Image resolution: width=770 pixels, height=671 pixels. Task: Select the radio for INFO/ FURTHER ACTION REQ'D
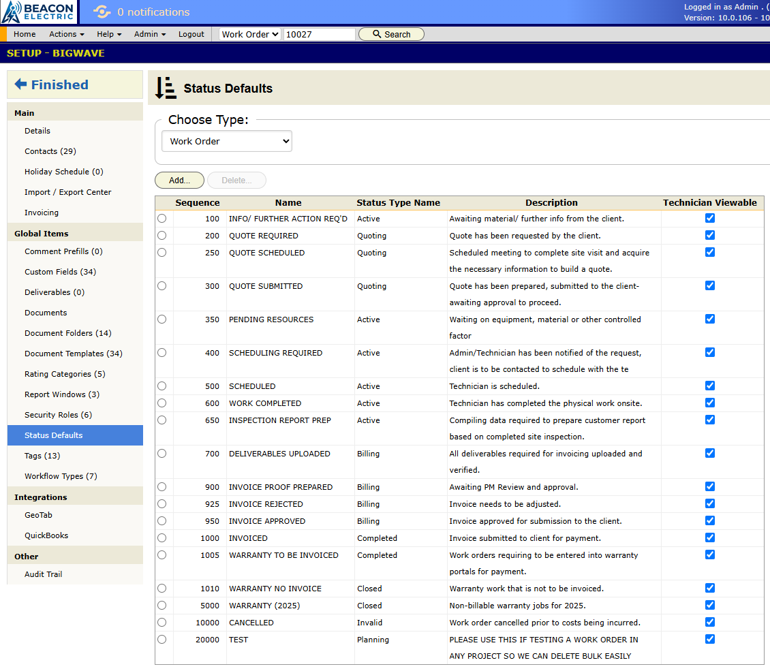[162, 219]
